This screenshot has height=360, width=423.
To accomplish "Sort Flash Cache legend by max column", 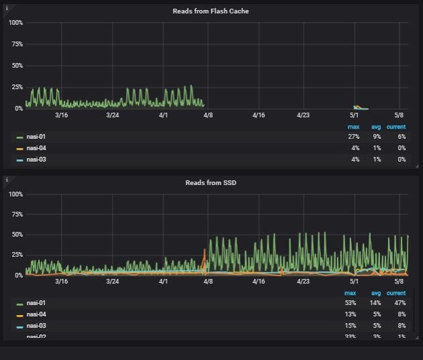I will pos(353,127).
